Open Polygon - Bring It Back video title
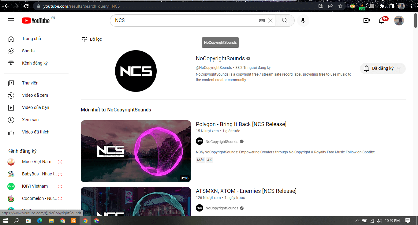This screenshot has width=418, height=225. (241, 124)
